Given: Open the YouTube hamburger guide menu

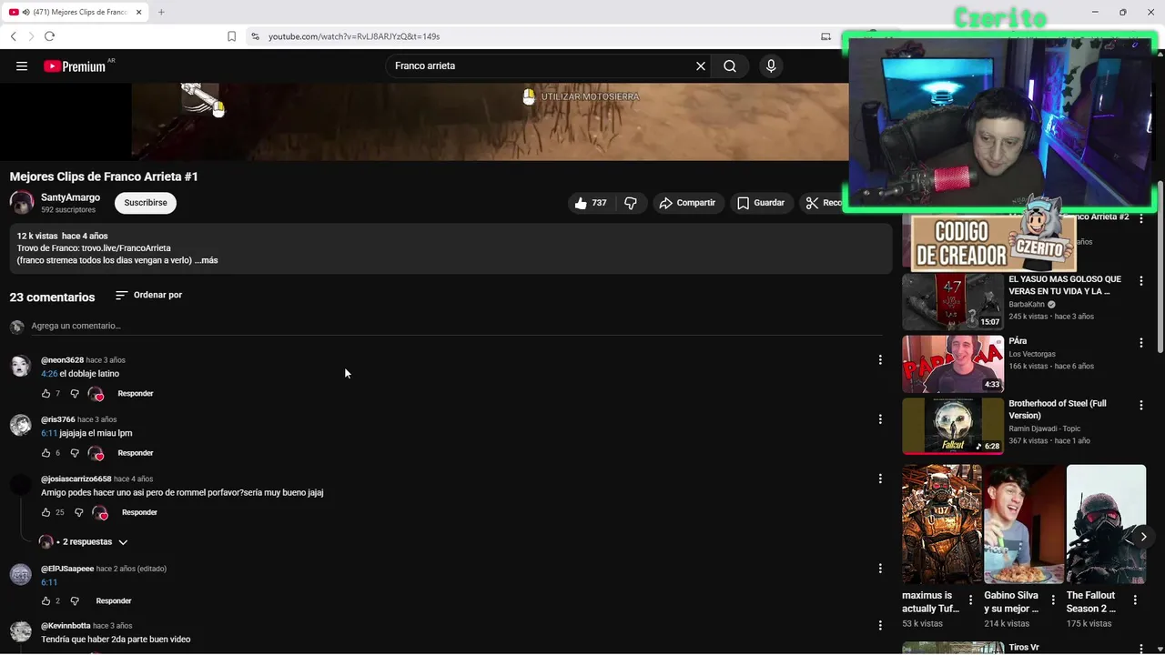Looking at the screenshot, I should [x=22, y=65].
